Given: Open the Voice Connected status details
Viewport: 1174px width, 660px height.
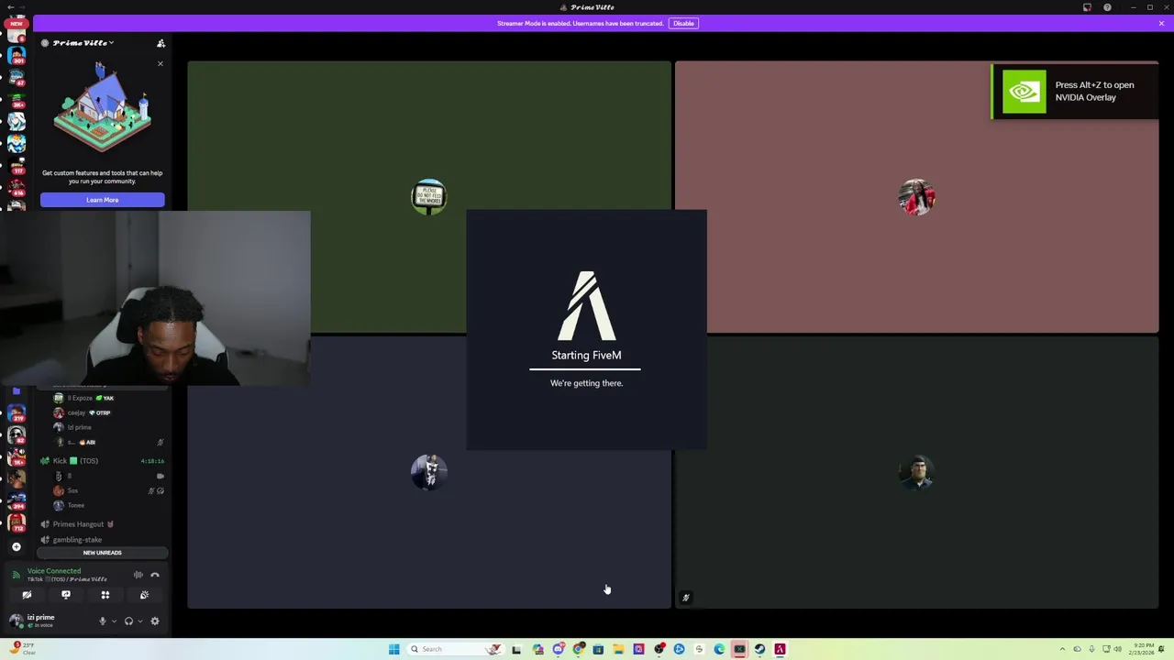Looking at the screenshot, I should tap(54, 571).
